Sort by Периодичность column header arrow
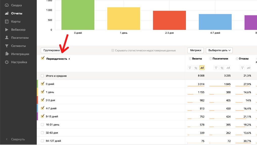This screenshot has width=257, height=145. coord(69,59)
